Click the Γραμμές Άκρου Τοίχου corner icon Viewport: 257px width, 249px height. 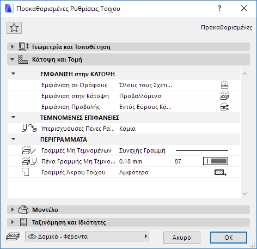pos(26,172)
